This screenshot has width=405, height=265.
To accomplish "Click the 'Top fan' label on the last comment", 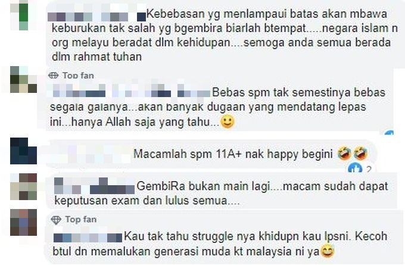I will pos(81,220).
